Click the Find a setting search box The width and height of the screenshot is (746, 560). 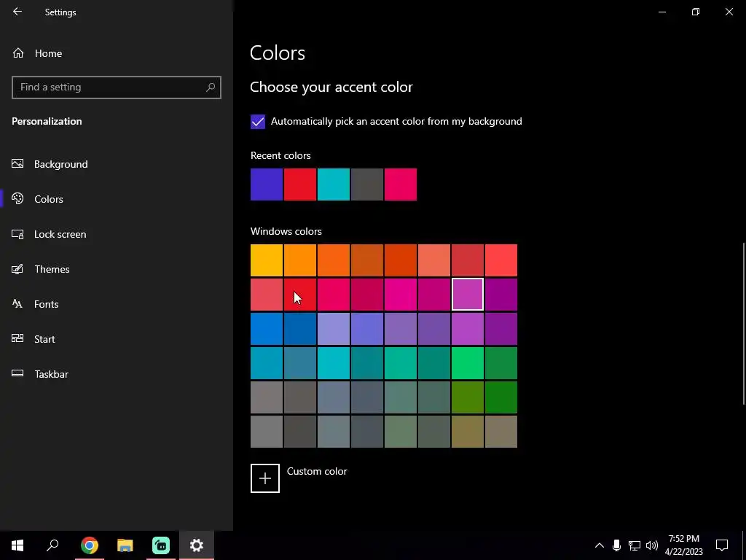tap(117, 87)
